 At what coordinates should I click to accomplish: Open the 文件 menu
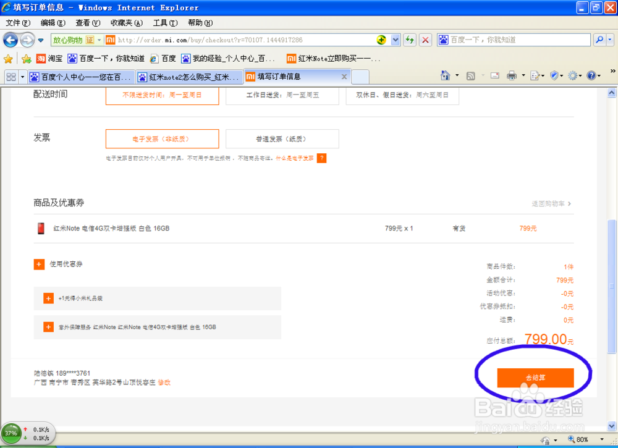point(18,23)
